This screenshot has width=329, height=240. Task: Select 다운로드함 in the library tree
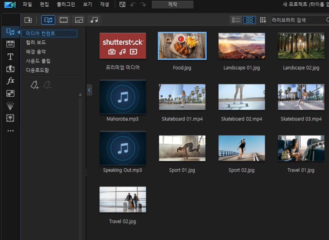(x=37, y=70)
